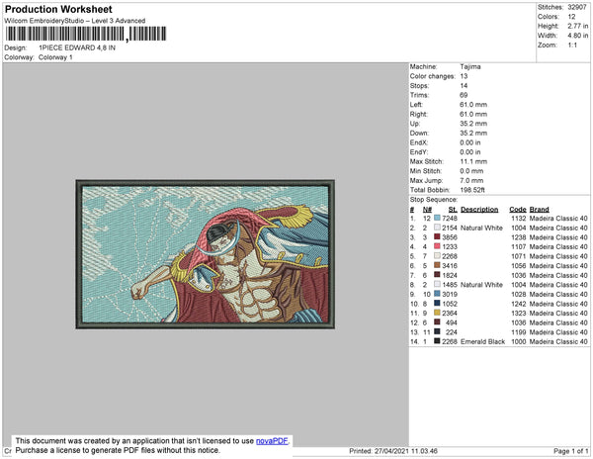Select the blue swatch in row 9
This screenshot has height=459, width=593.
[x=437, y=294]
